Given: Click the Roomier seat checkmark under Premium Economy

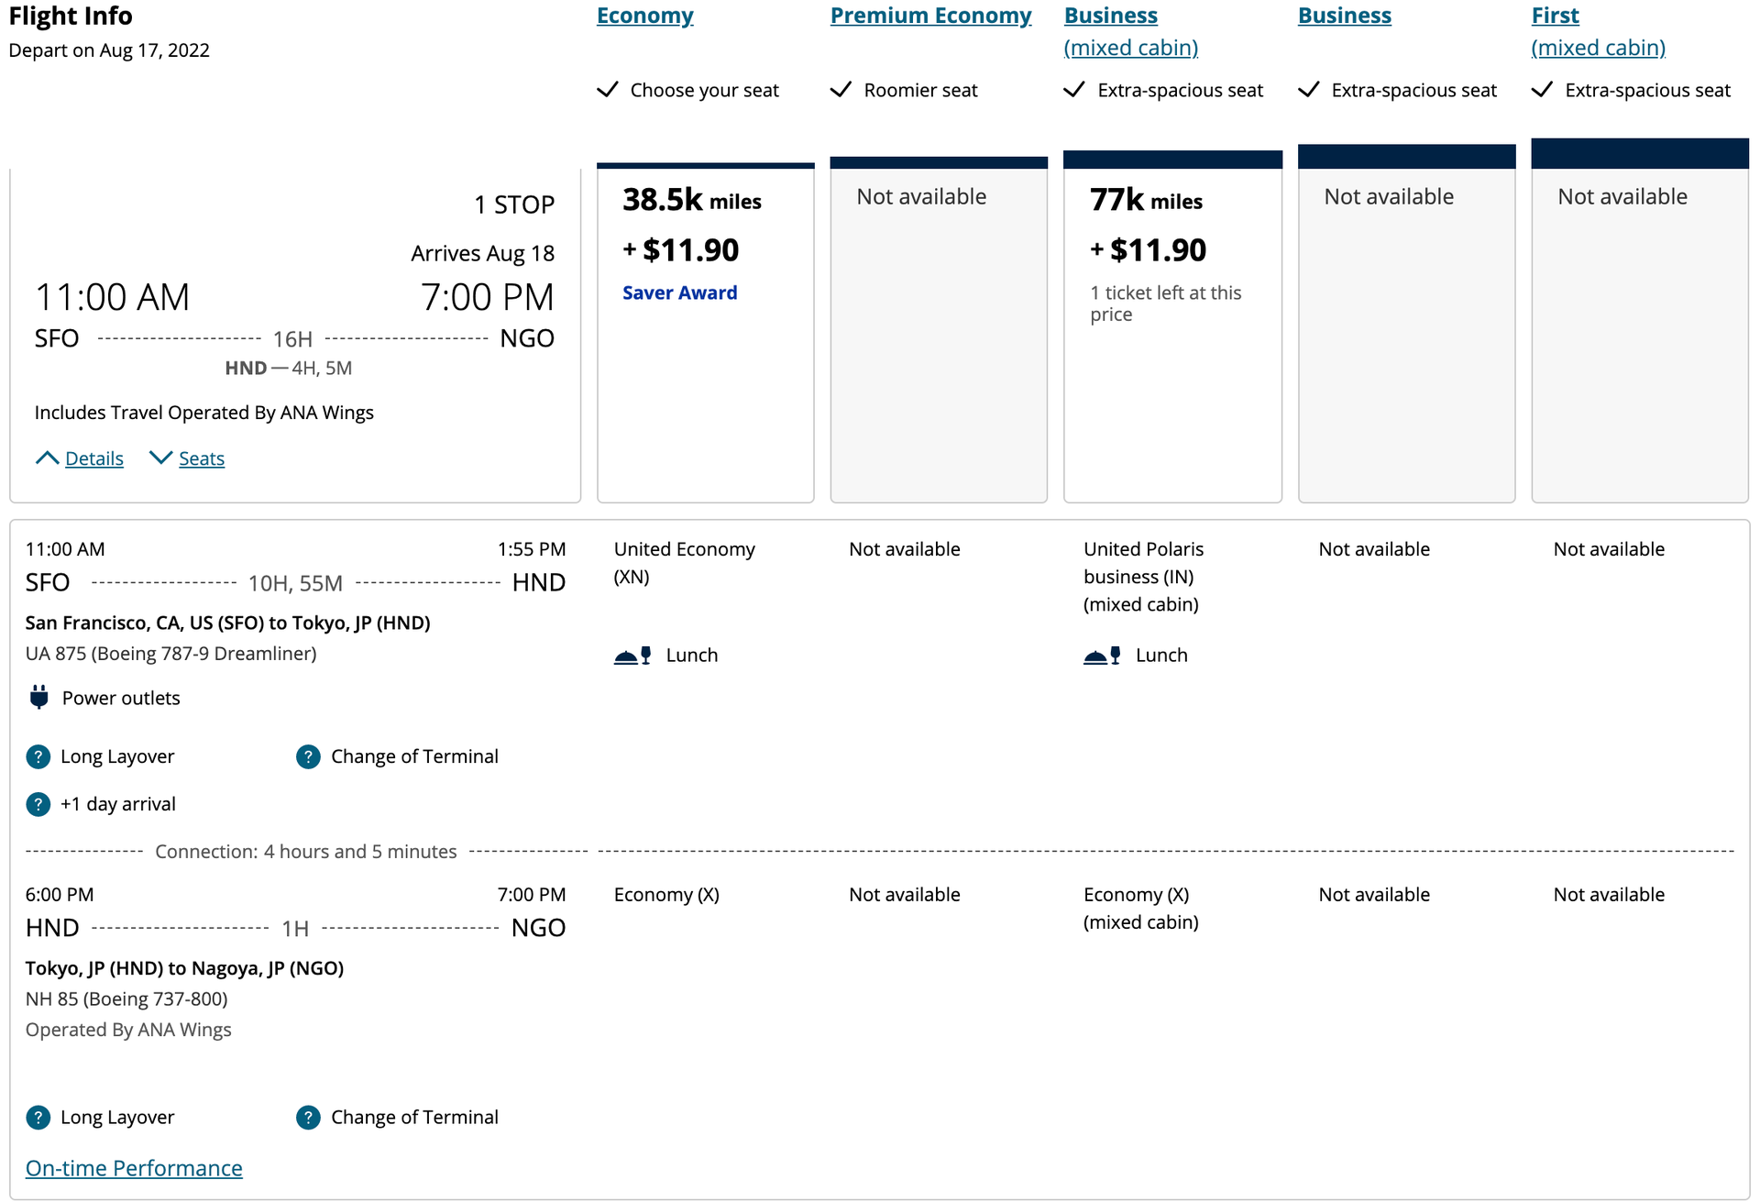Looking at the screenshot, I should pos(841,89).
